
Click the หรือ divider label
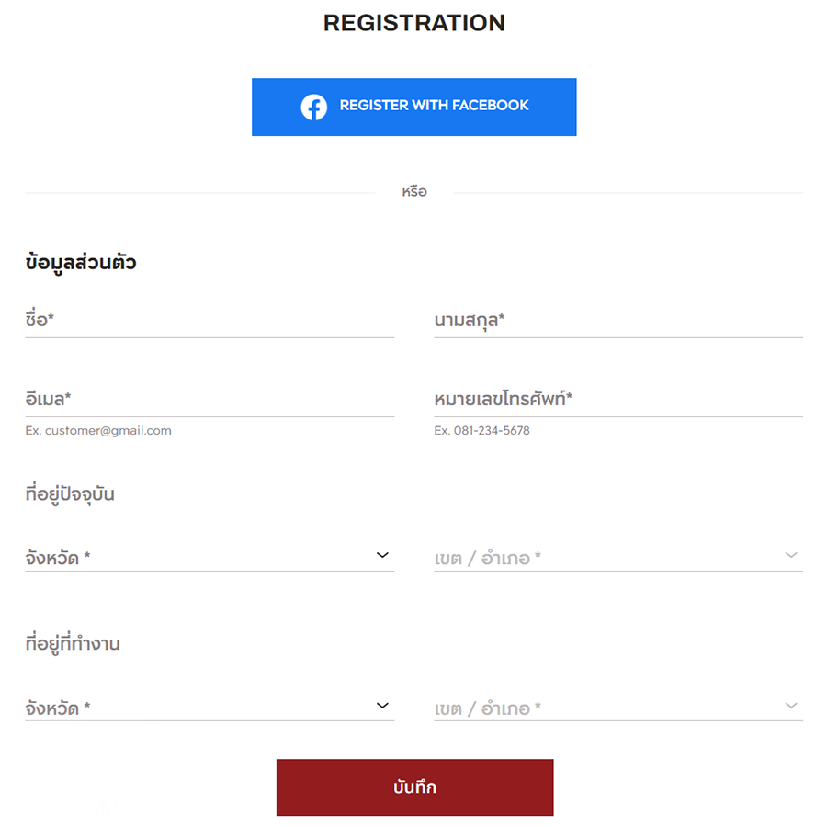click(x=414, y=193)
